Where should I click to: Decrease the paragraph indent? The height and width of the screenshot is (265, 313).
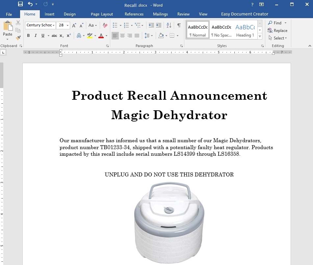pyautogui.click(x=151, y=25)
